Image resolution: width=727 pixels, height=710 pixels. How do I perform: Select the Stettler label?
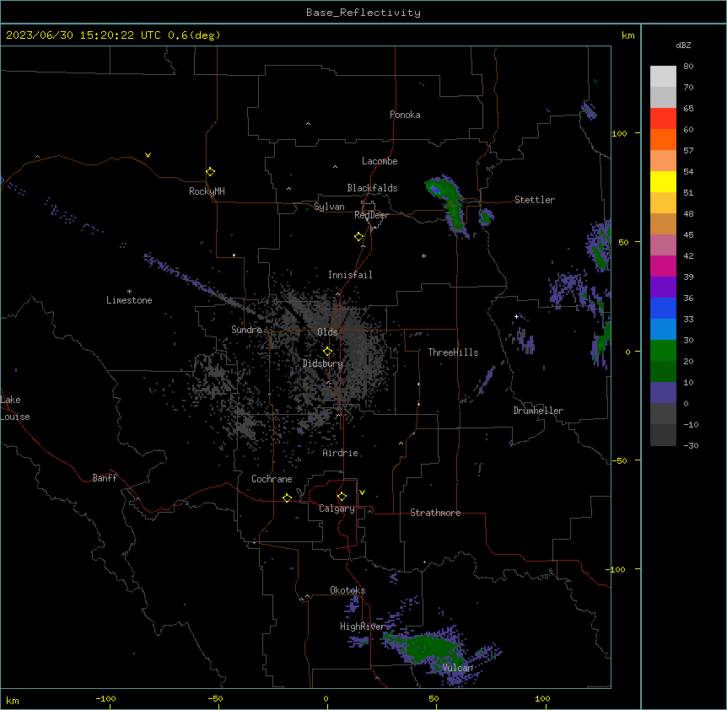point(535,200)
